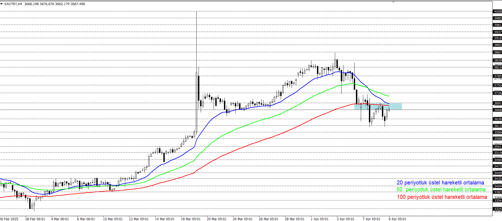Click the '9 Apr 05:01' time label
502x221 pixels.
click(398, 219)
